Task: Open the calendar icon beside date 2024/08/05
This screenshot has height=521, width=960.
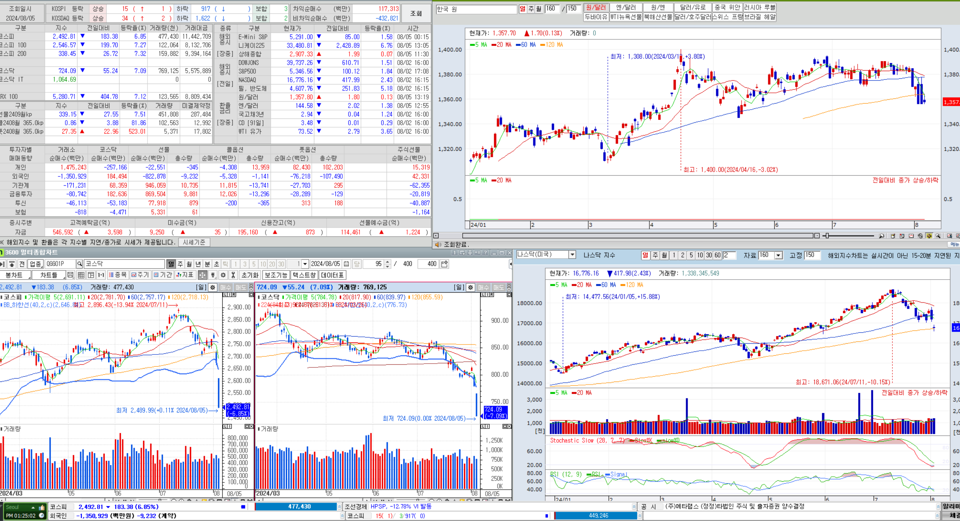Action: tap(346, 264)
